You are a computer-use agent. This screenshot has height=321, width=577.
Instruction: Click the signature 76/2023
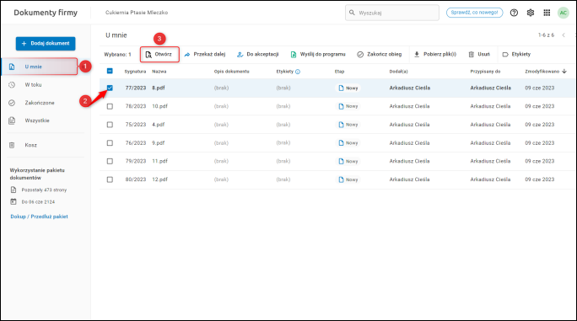click(x=136, y=142)
